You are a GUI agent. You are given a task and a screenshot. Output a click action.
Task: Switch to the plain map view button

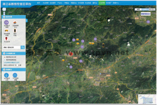138,9
